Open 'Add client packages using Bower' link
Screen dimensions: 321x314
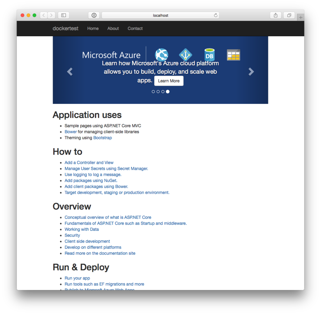[96, 186]
